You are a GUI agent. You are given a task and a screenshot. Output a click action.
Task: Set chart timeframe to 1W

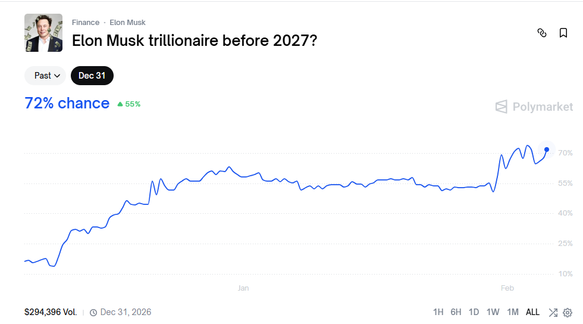493,312
